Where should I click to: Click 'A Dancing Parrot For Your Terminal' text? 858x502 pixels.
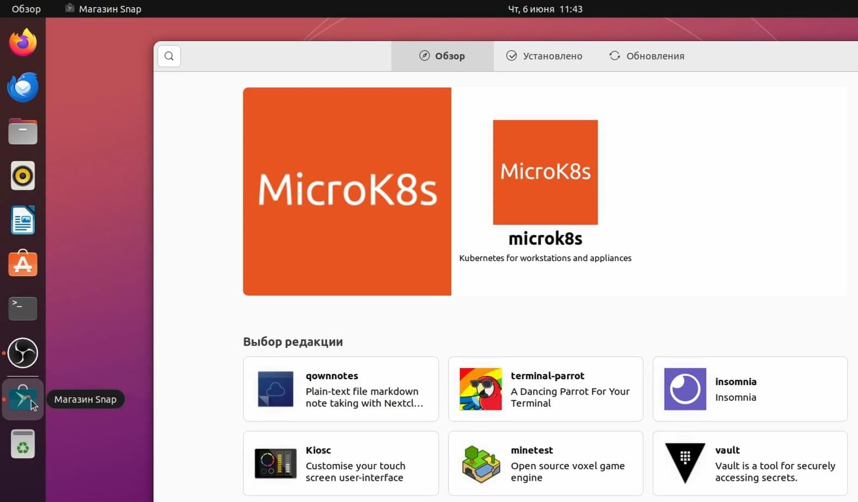[x=570, y=397]
